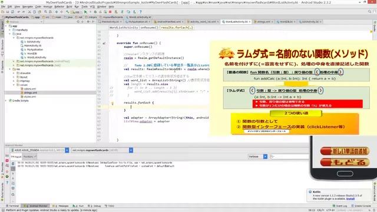The image size is (377, 212).
Task: Click the Find magnifier icon in toolbar
Action: [45, 12]
